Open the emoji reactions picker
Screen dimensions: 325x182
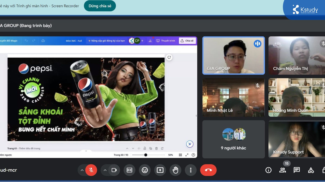tap(145, 170)
